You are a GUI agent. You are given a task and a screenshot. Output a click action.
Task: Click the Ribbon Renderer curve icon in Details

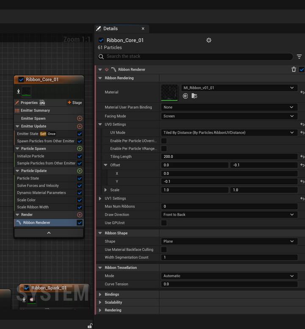coord(114,69)
